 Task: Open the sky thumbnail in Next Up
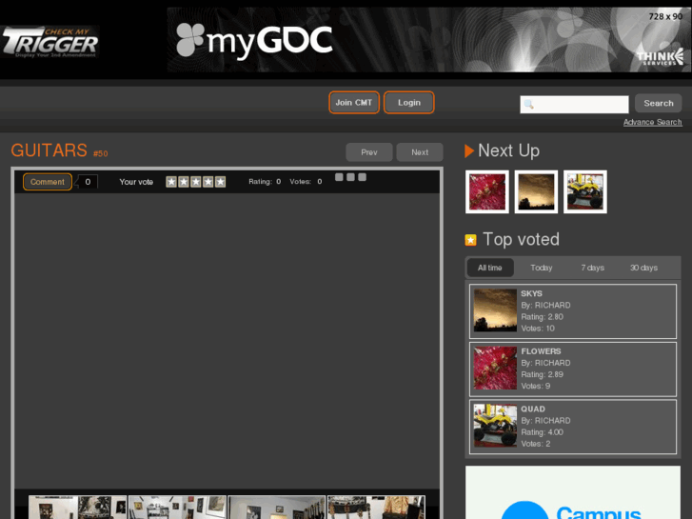[x=536, y=191]
